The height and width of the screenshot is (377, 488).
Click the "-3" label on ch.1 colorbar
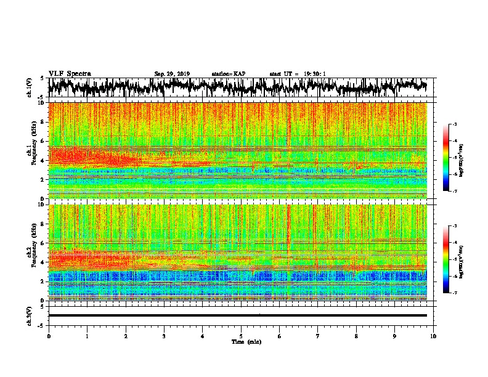point(454,124)
